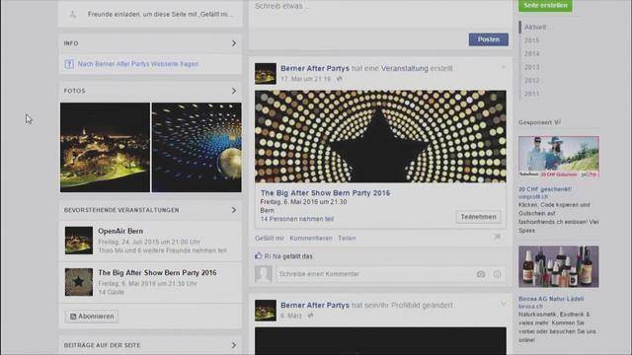Open the 14 Personen nehmen teil link
This screenshot has height=355, width=632.
pyautogui.click(x=297, y=219)
